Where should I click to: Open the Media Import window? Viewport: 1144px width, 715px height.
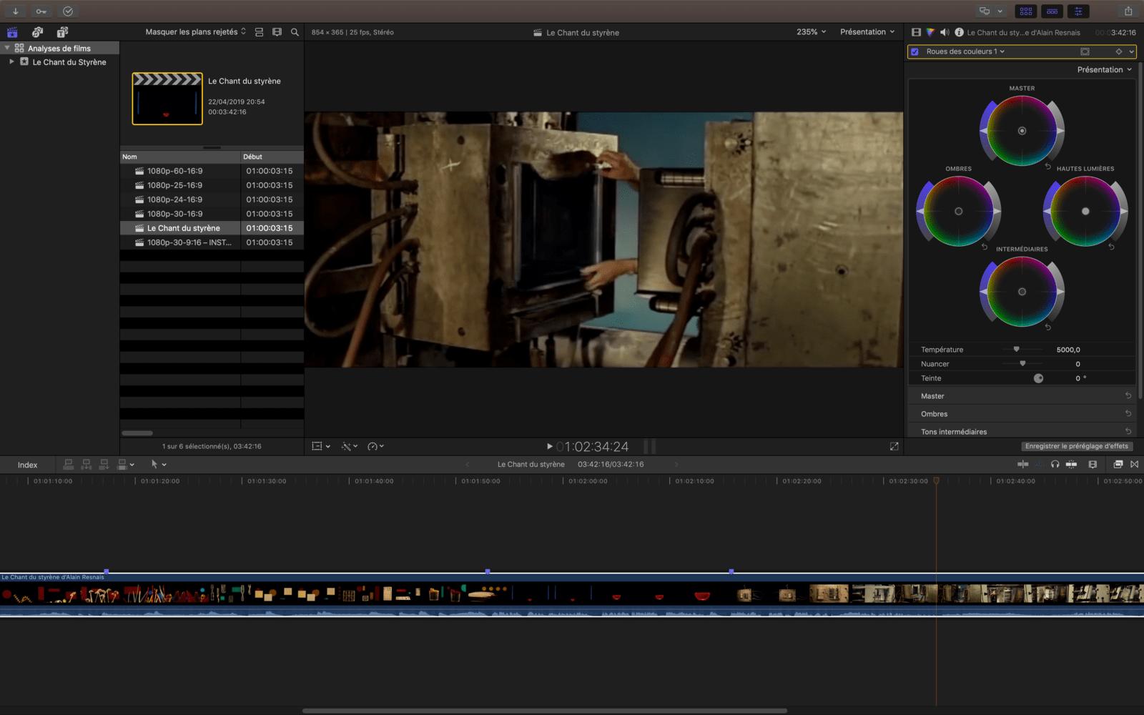14,11
